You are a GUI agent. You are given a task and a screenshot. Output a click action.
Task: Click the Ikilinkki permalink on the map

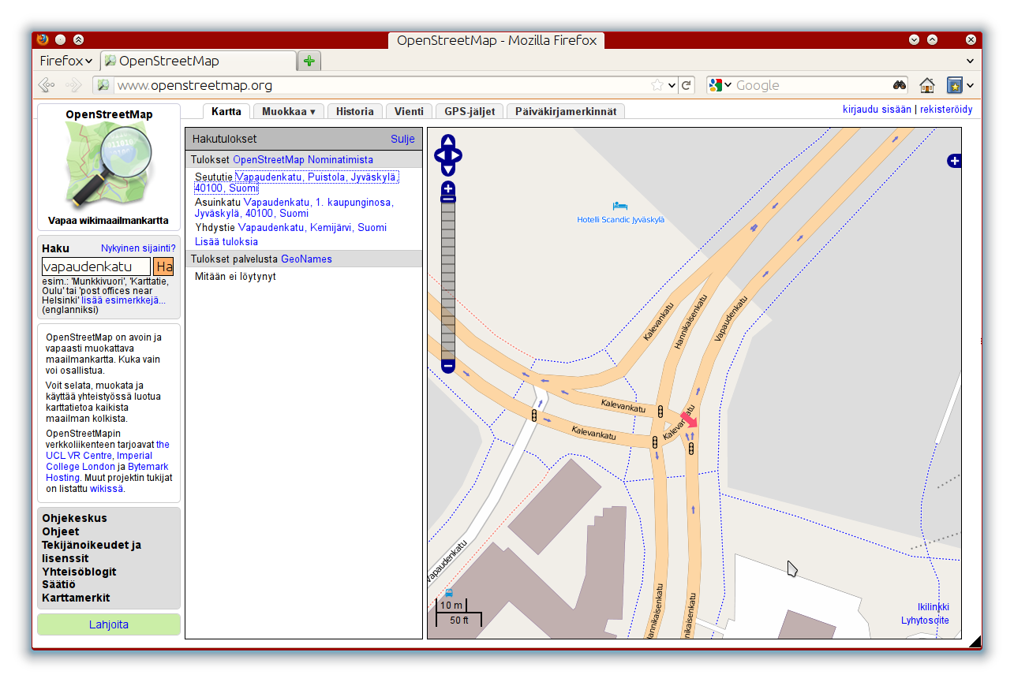pyautogui.click(x=934, y=607)
